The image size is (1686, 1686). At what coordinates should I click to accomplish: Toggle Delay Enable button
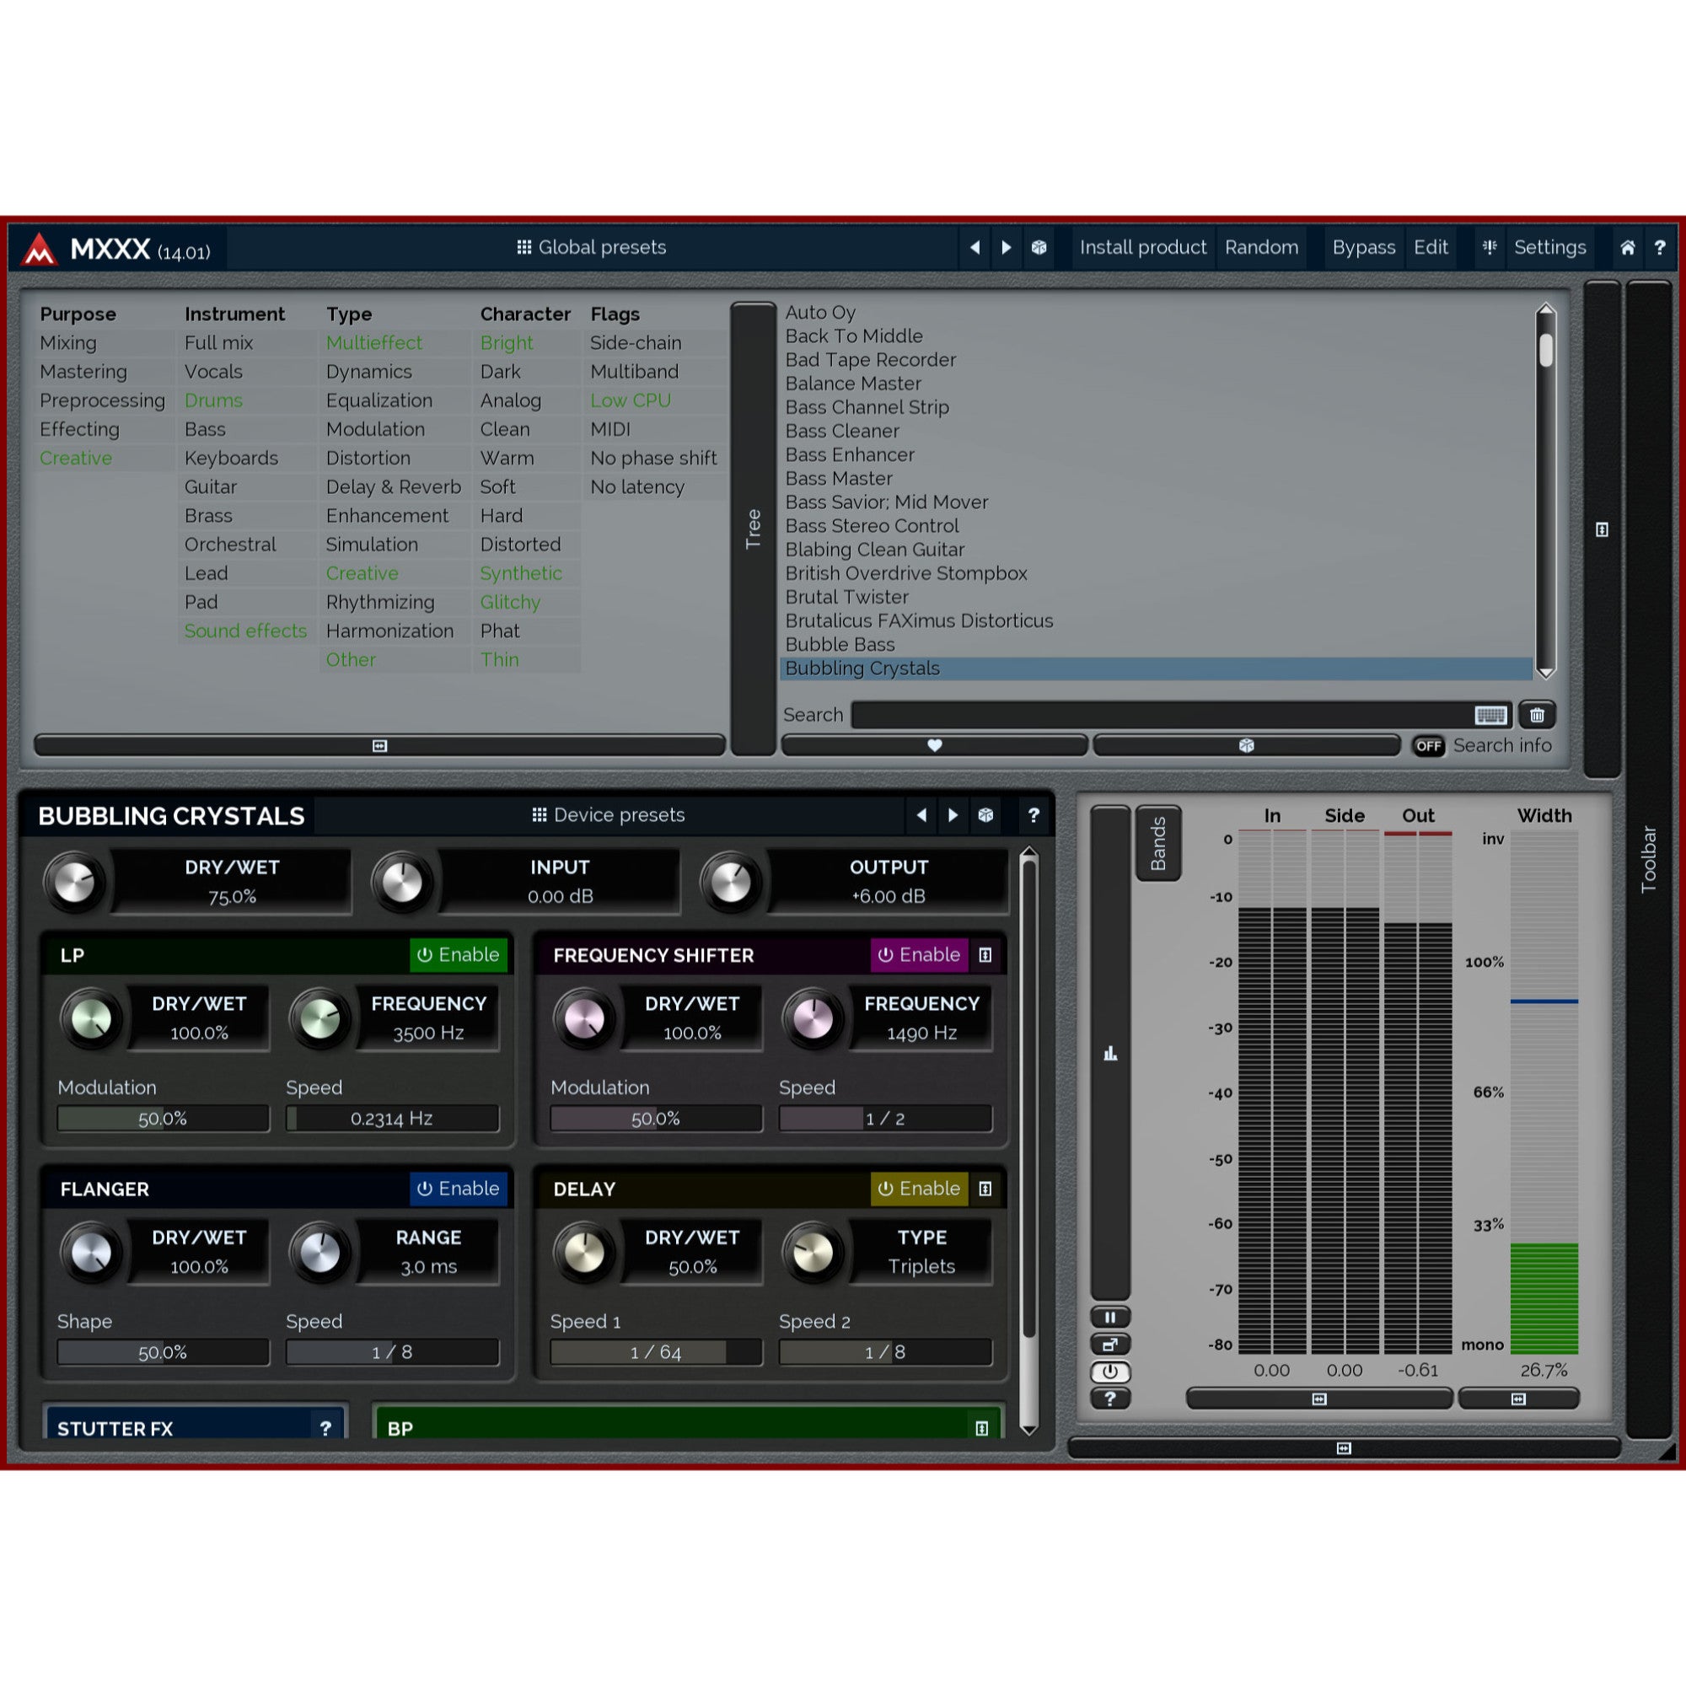click(x=919, y=1189)
